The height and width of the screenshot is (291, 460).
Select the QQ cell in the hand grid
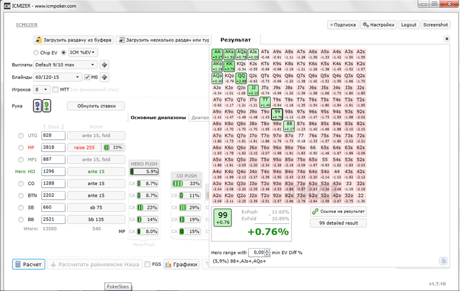241,78
